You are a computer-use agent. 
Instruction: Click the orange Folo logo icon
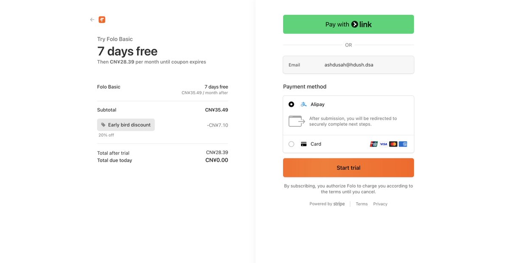102,20
